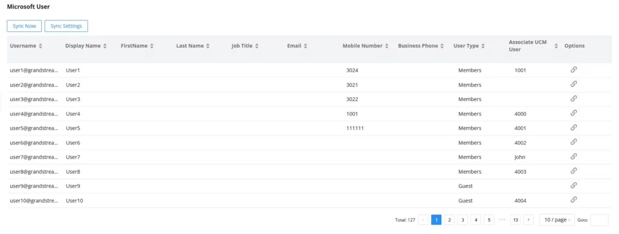
Task: Select page 1 in pagination
Action: click(x=436, y=220)
